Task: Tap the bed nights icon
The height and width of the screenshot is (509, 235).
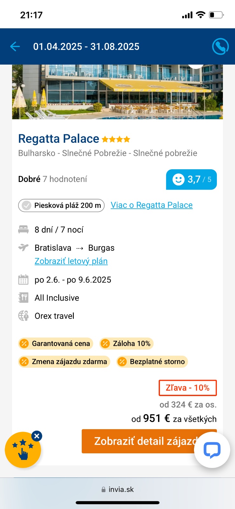Action: (23, 229)
